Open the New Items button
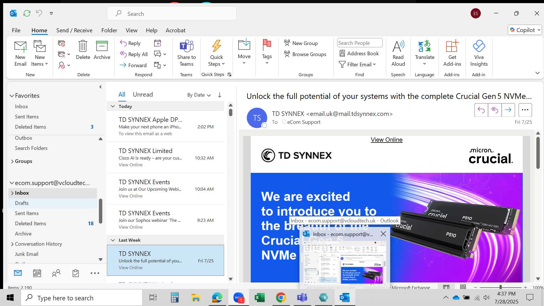544x306 pixels. (x=39, y=53)
